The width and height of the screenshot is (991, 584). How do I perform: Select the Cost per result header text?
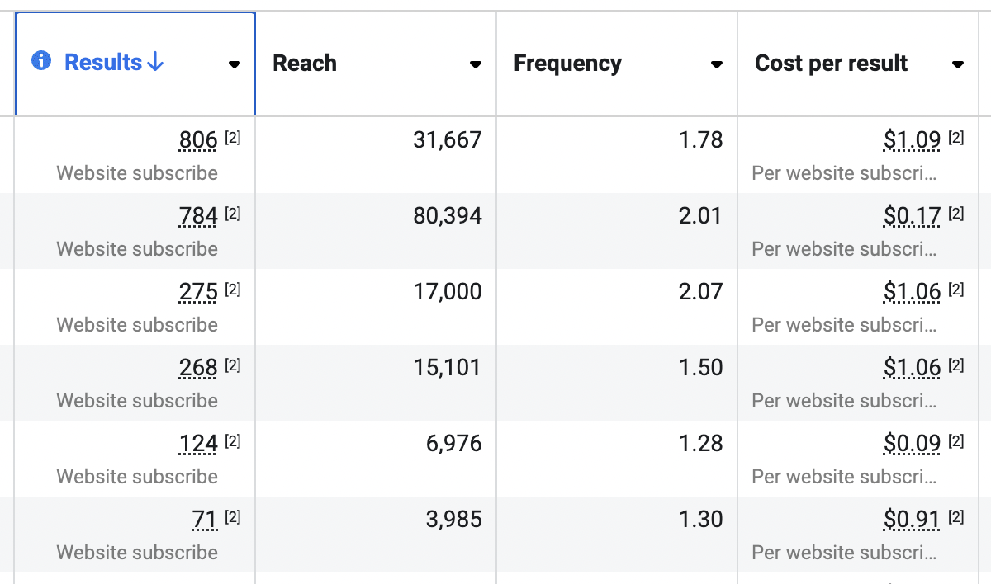point(831,64)
